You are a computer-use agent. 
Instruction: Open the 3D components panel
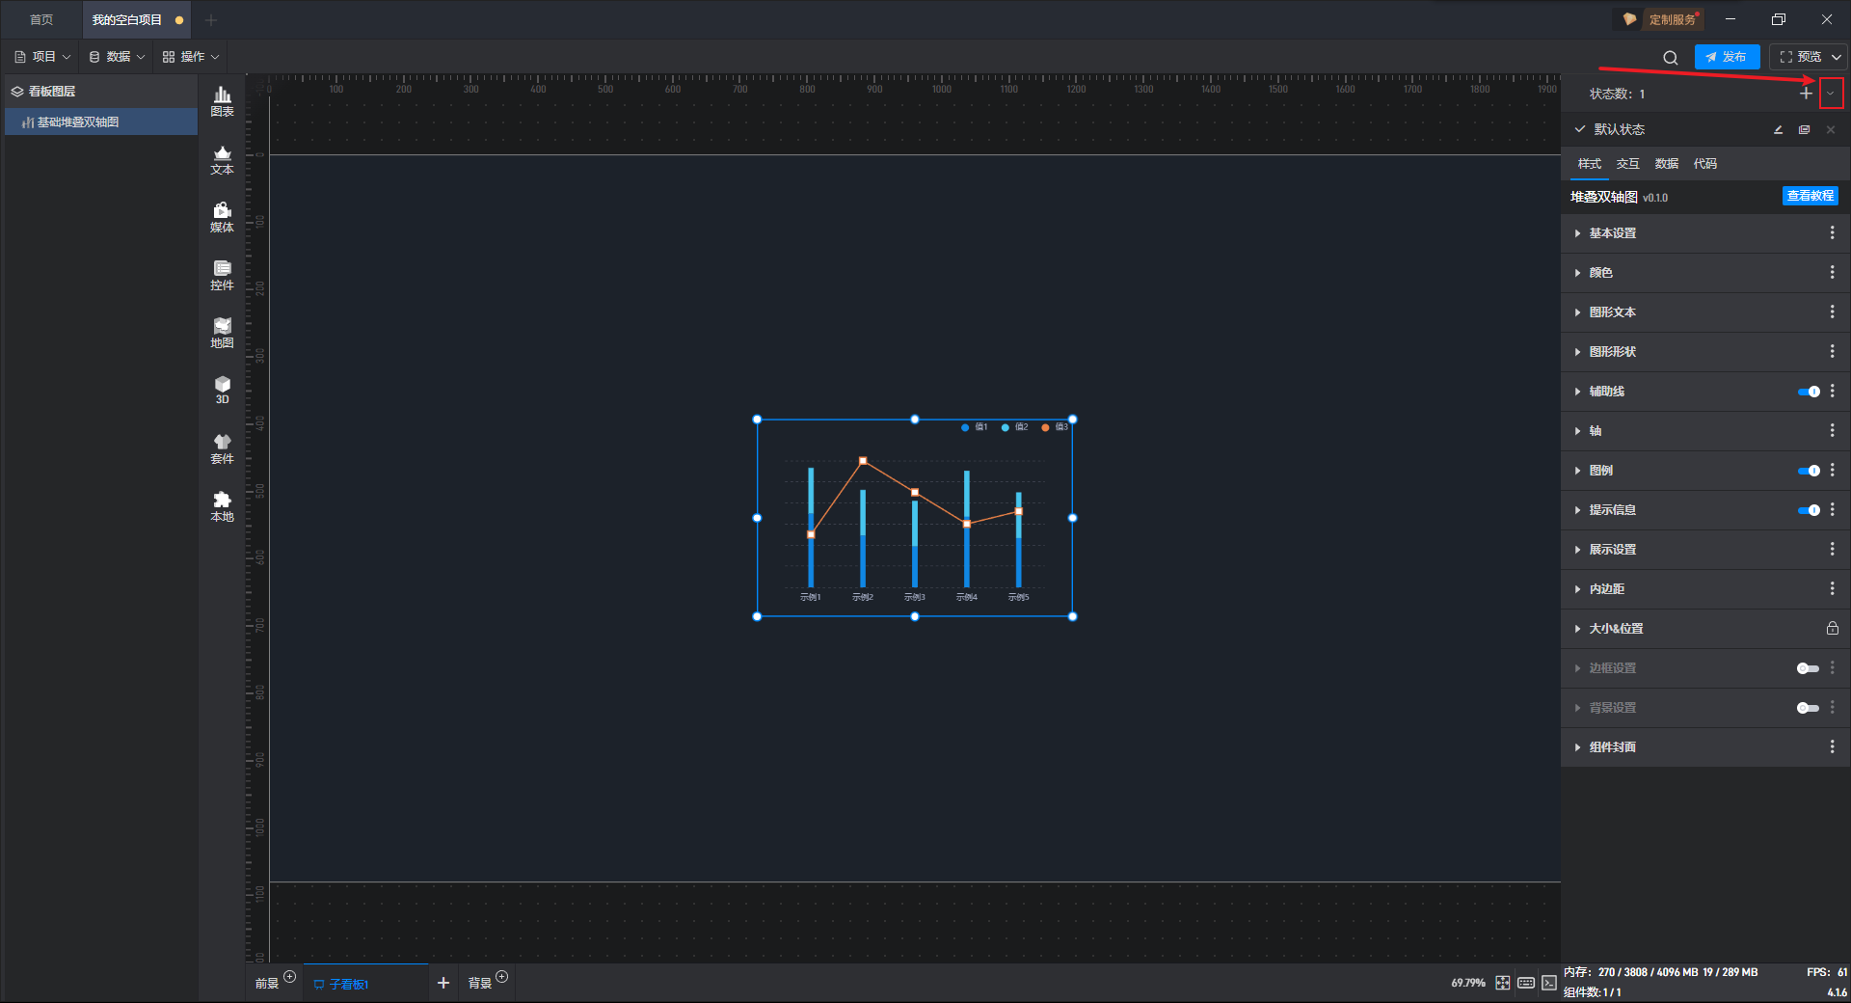click(x=222, y=390)
